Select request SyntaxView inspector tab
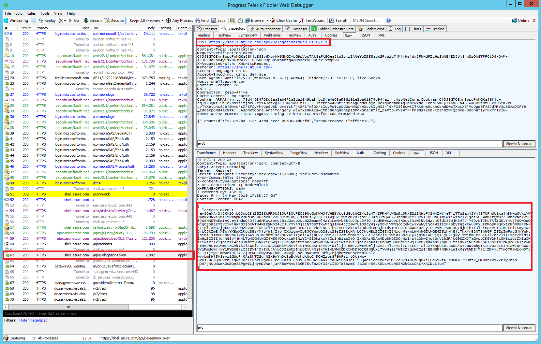The height and width of the screenshot is (344, 541). pyautogui.click(x=248, y=35)
